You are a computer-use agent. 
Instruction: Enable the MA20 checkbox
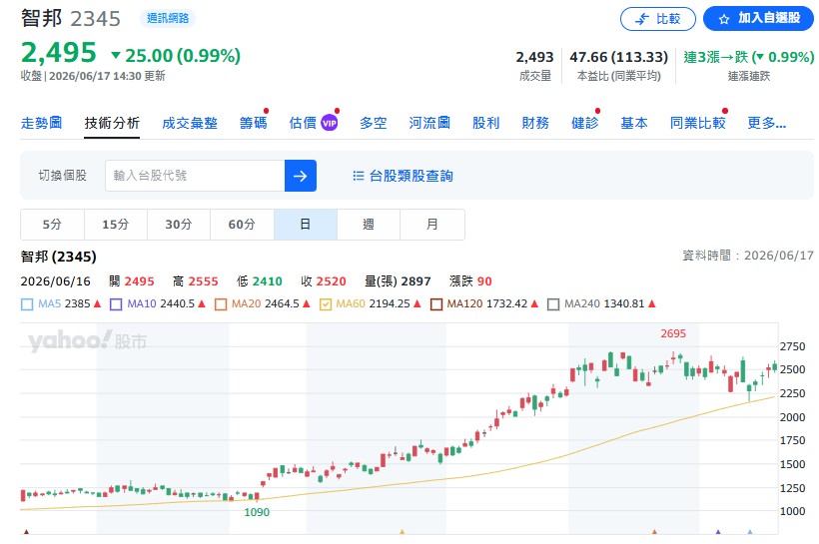pos(221,304)
